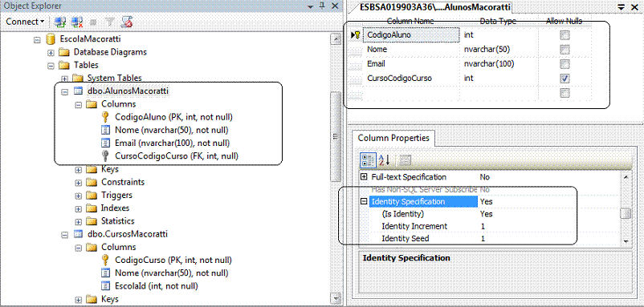
Task: Select the dbo.CursosMacoratti table icon
Action: pyautogui.click(x=77, y=234)
